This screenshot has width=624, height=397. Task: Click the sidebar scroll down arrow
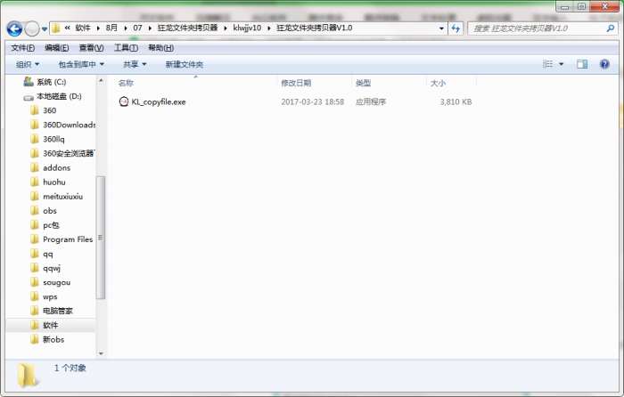101,353
